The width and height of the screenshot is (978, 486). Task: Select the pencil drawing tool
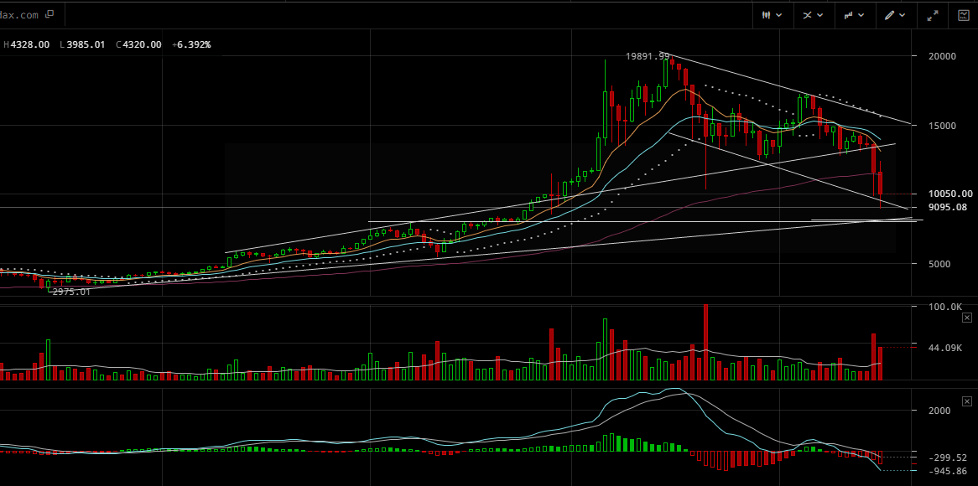pyautogui.click(x=890, y=15)
